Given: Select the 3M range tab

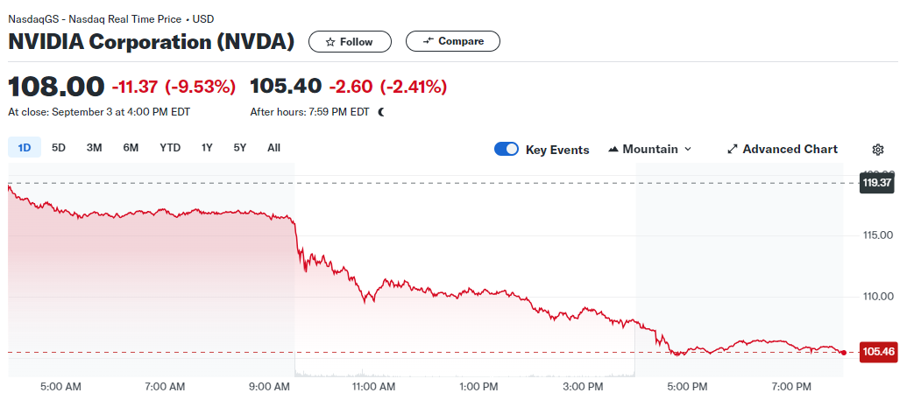Looking at the screenshot, I should (94, 148).
